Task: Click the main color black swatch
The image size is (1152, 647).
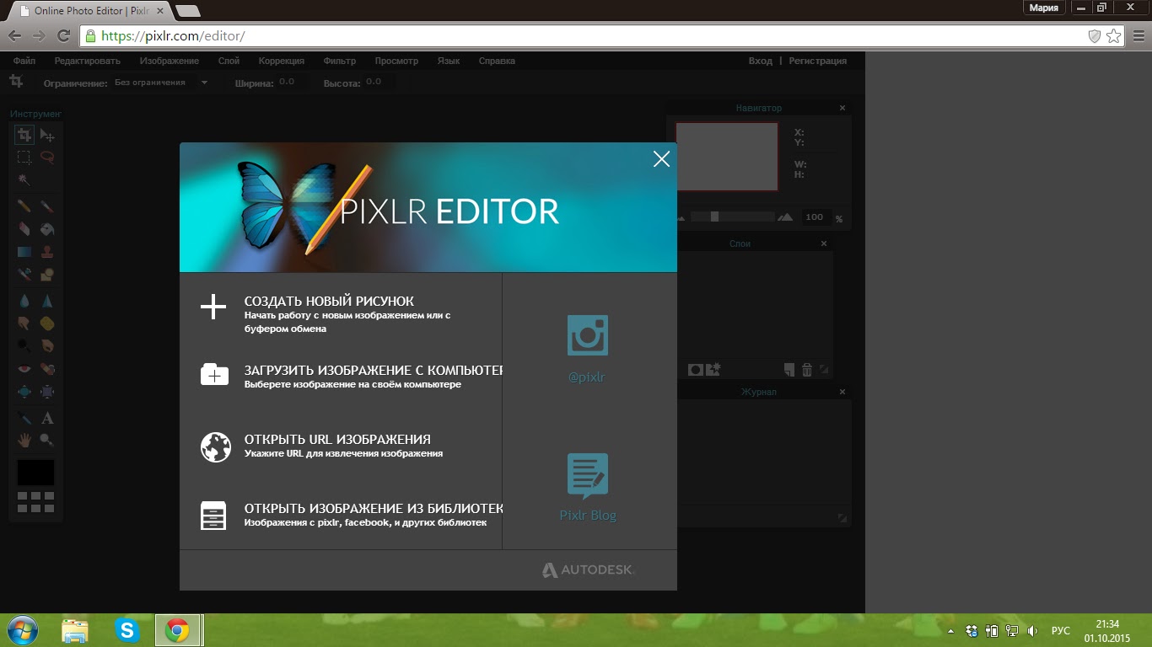Action: point(35,473)
